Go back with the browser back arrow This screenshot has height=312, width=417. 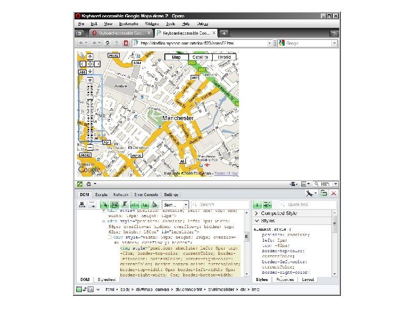[x=81, y=43]
